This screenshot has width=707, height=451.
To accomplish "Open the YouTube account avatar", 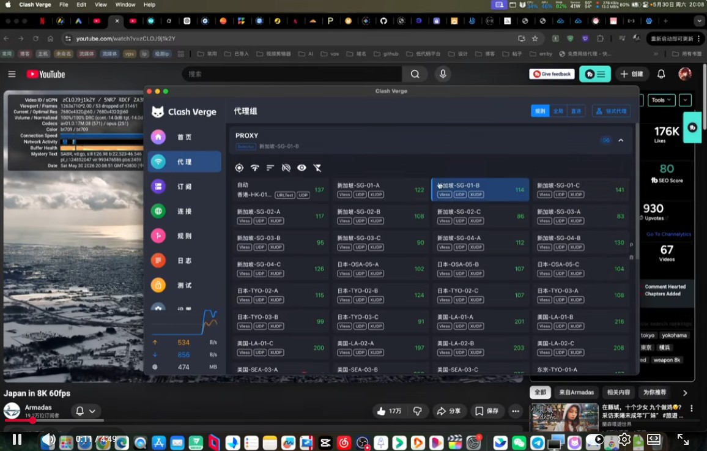I will pyautogui.click(x=684, y=74).
